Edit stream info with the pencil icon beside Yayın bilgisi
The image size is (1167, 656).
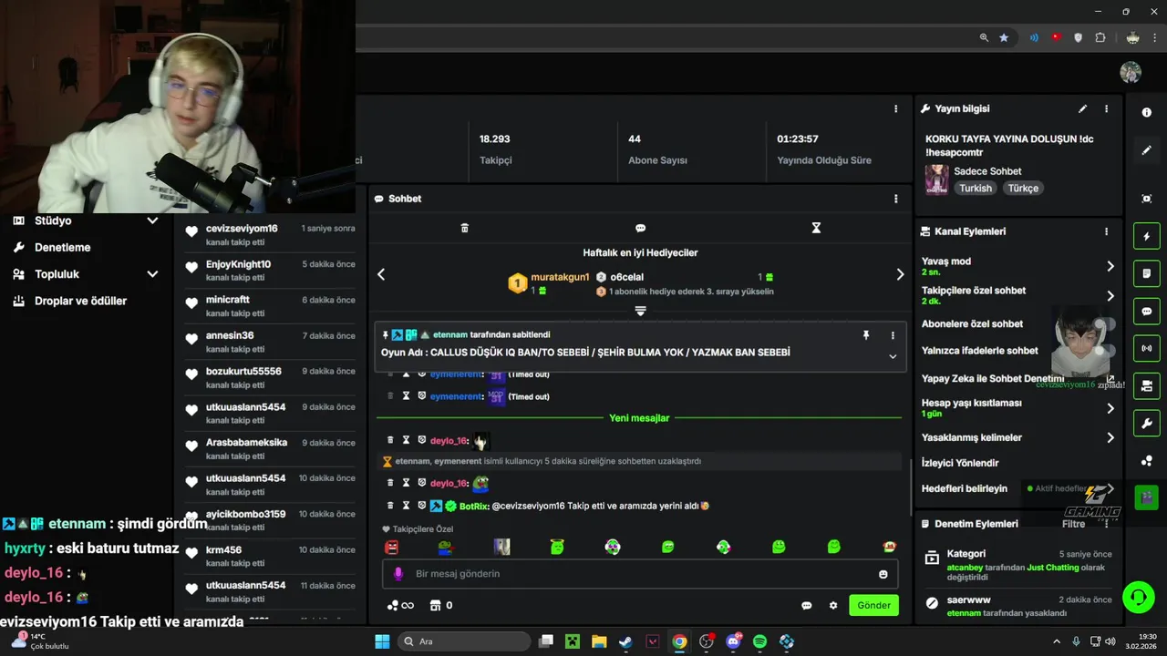click(x=1083, y=108)
